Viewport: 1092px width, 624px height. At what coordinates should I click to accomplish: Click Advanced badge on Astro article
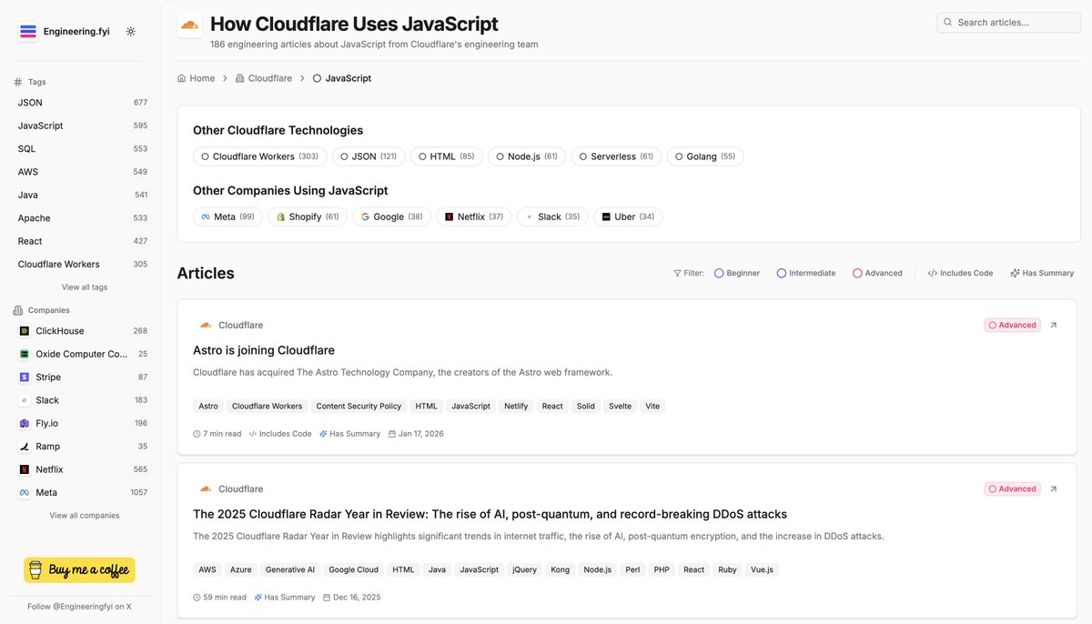[1012, 325]
